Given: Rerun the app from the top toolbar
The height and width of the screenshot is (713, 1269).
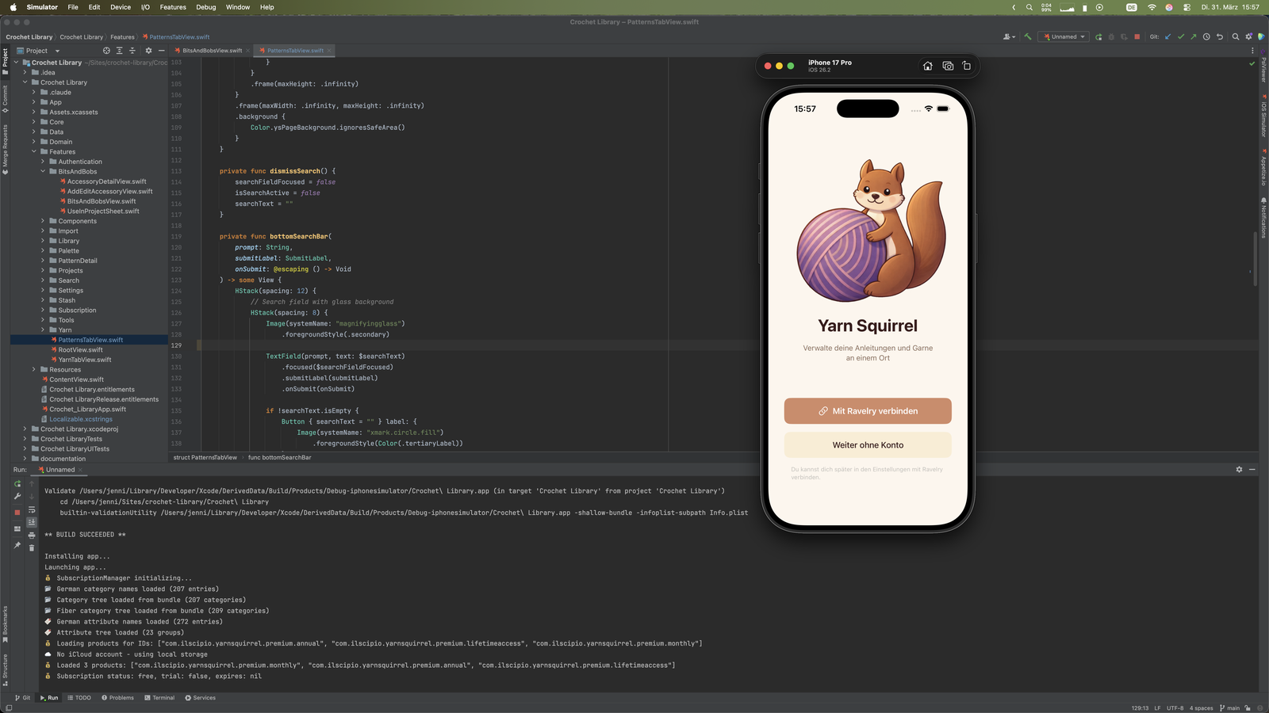Looking at the screenshot, I should 1098,36.
